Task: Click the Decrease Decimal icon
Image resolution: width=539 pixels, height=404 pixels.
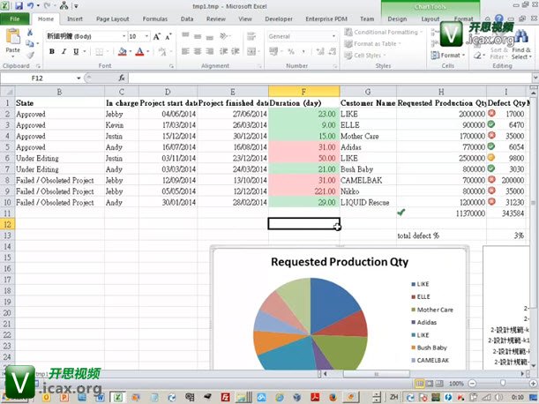Action: tap(332, 51)
